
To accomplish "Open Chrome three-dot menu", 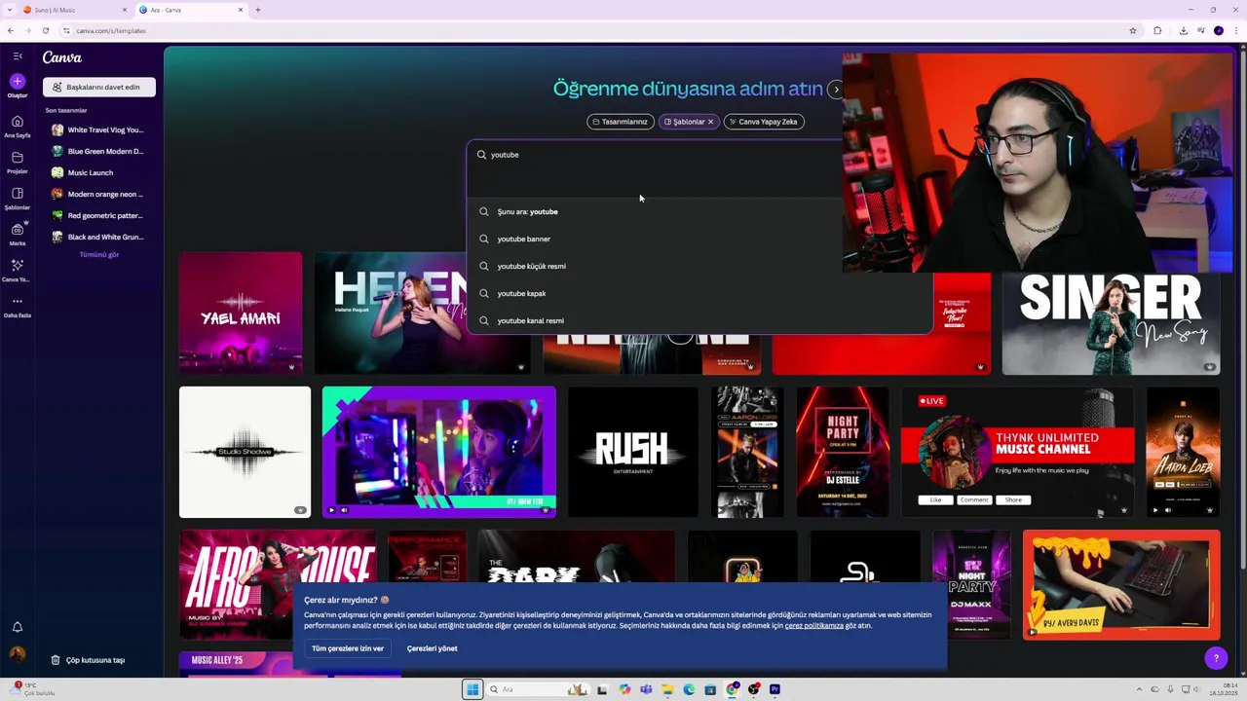I will pos(1235,30).
